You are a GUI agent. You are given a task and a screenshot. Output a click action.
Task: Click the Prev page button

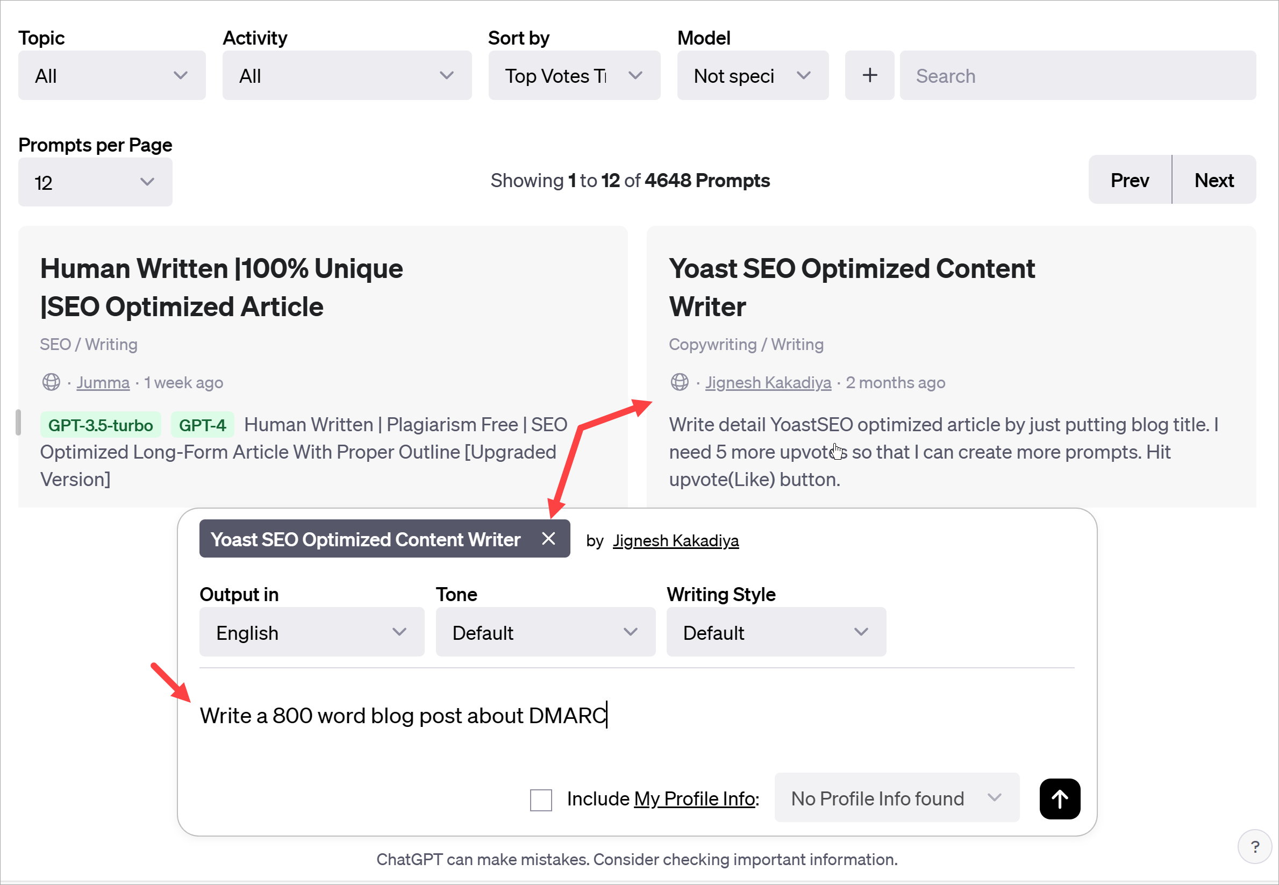coord(1130,179)
